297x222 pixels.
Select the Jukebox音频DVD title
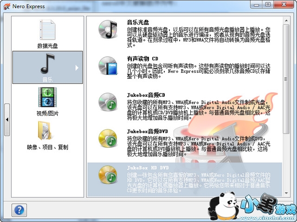[148, 131]
